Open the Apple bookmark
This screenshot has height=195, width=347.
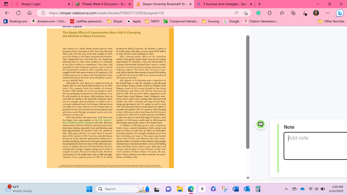[134, 21]
